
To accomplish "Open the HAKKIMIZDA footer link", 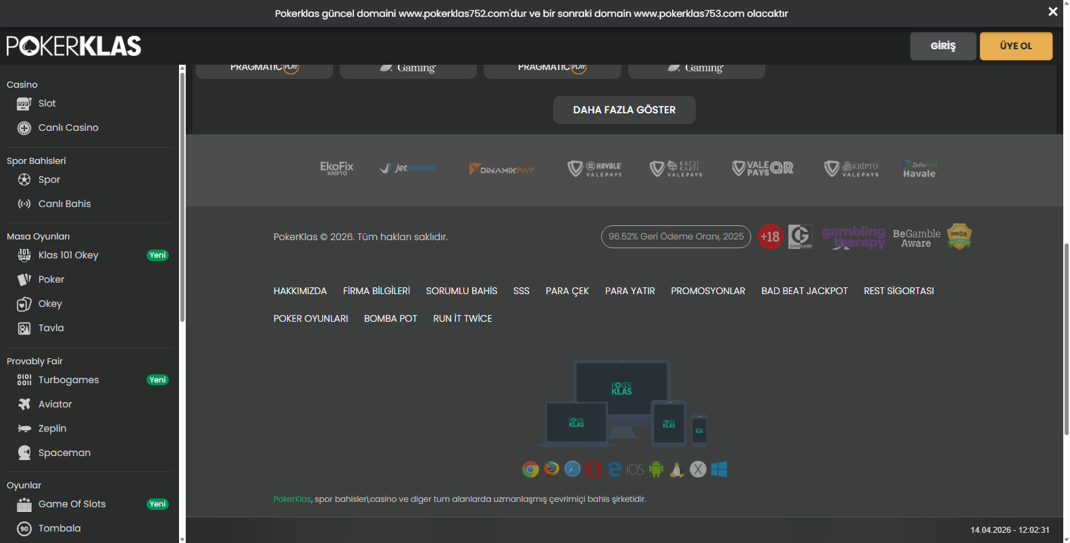I will (x=300, y=291).
